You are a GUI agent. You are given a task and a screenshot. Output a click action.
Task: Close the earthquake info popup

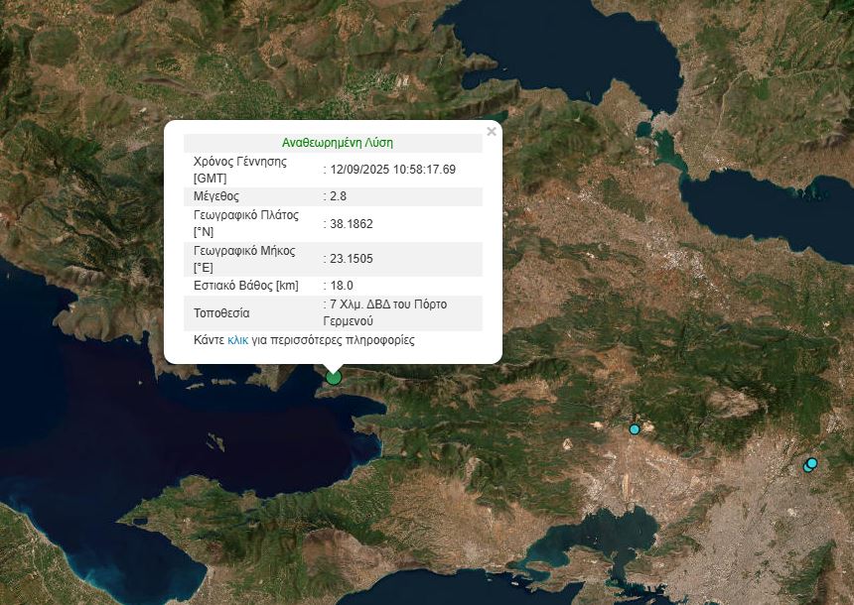(x=492, y=132)
